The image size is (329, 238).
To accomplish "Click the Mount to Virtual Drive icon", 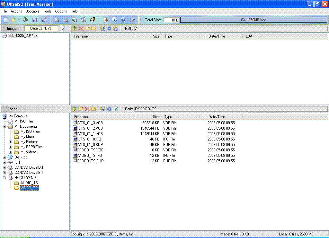I will coord(84,20).
